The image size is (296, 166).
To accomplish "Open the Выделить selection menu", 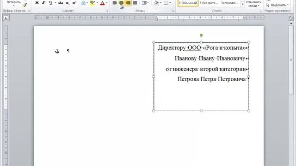I will point(277,5).
